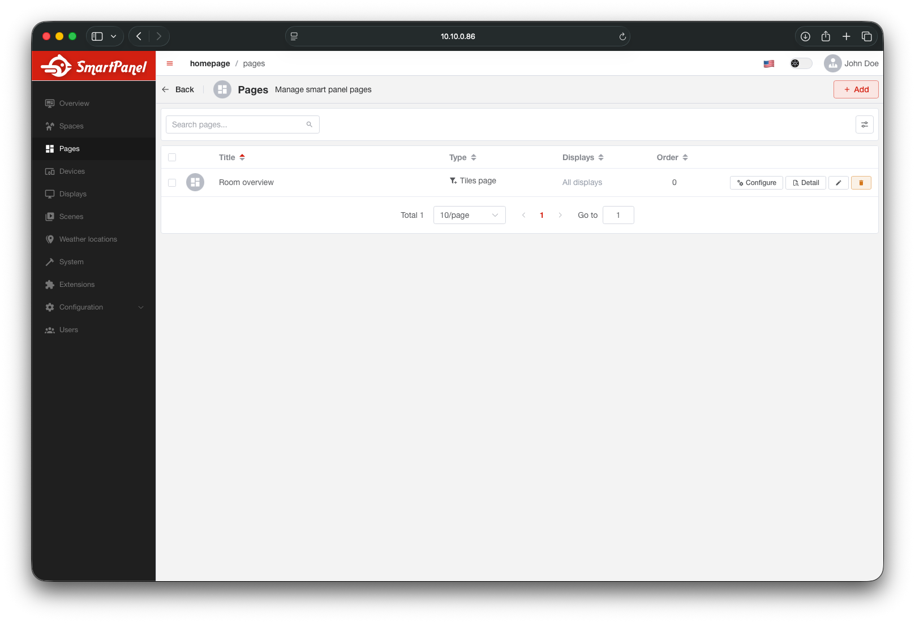
Task: Open Configure for the Room overview page
Action: [x=756, y=182]
